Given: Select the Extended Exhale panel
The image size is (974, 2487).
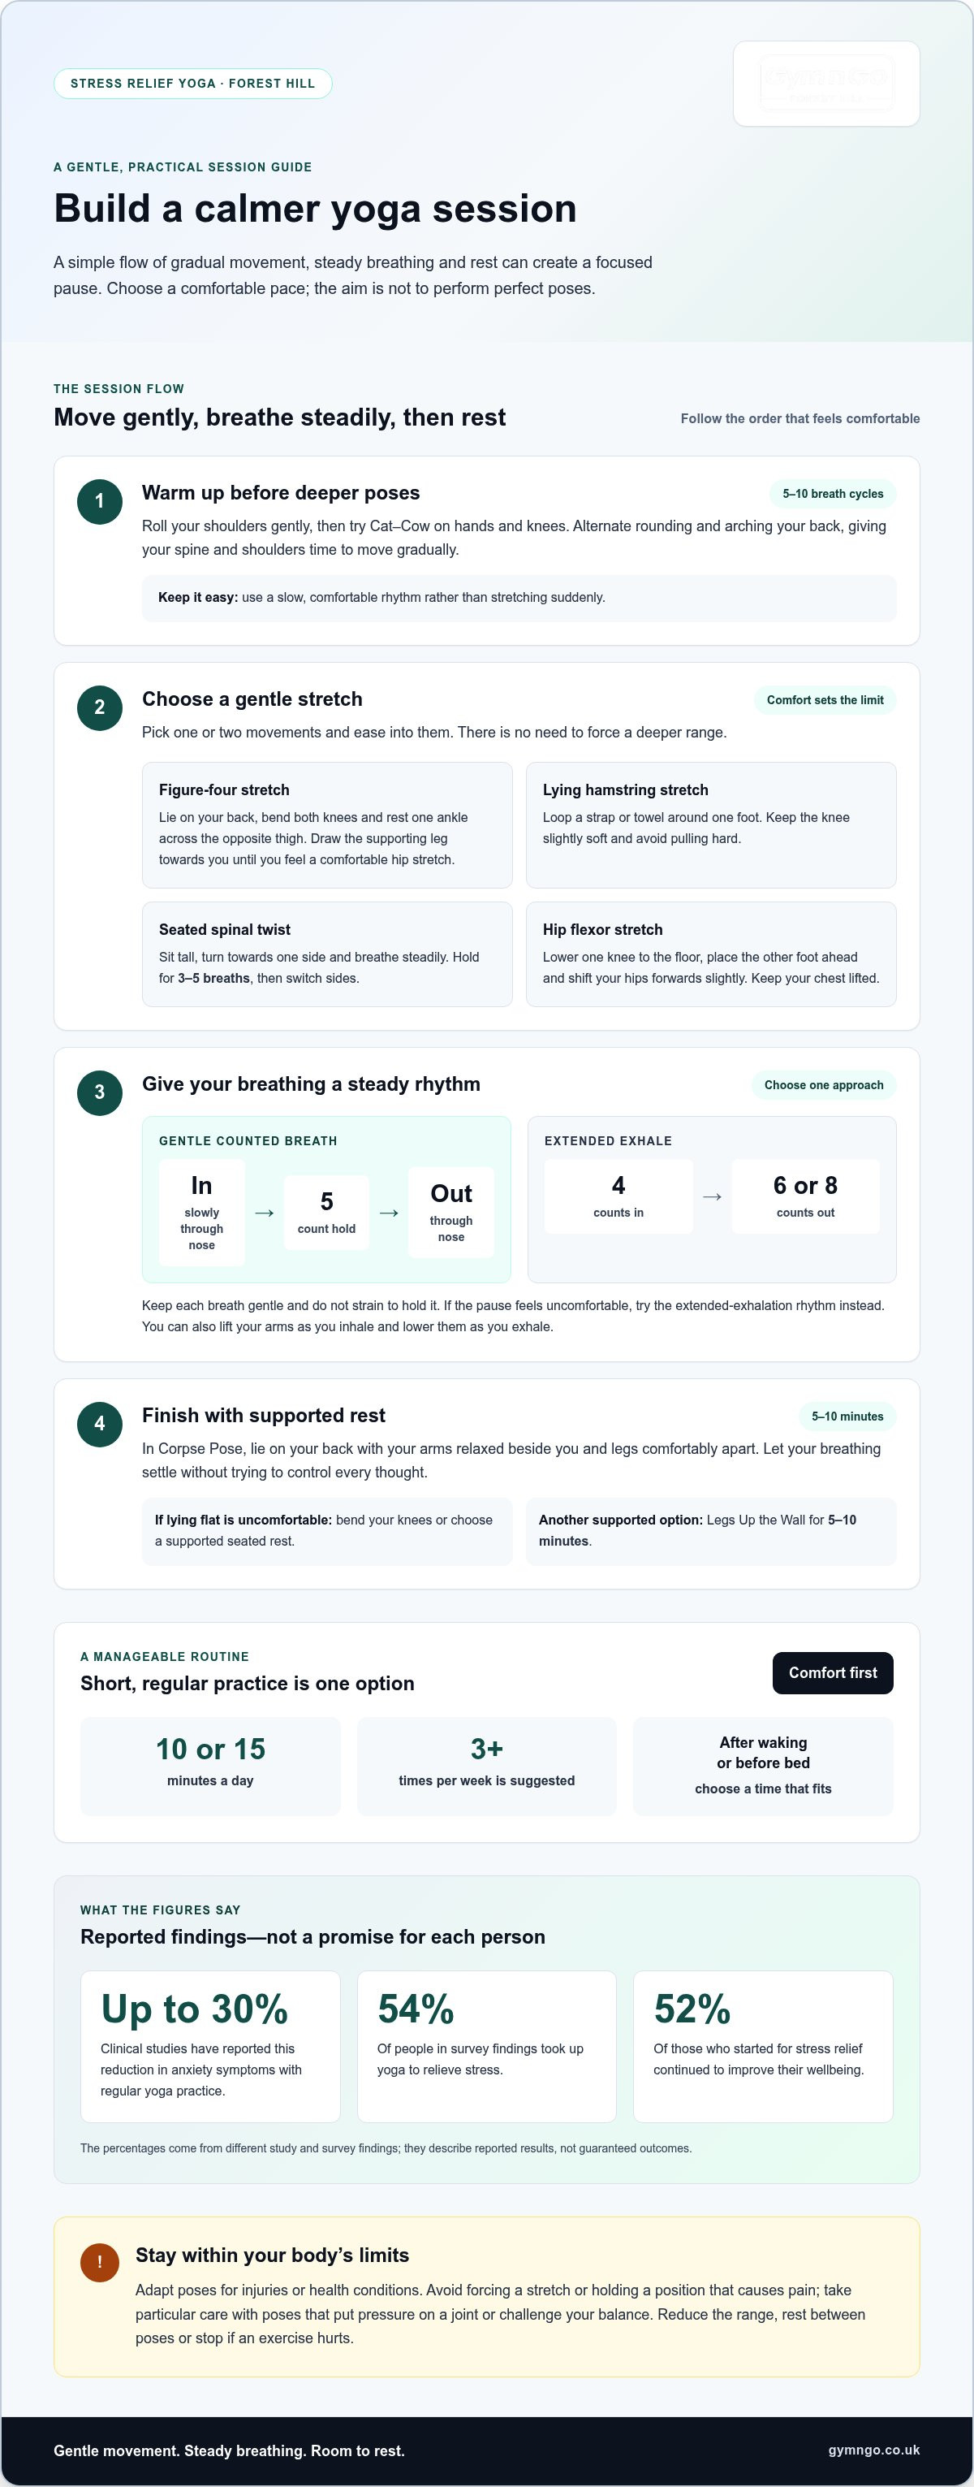Looking at the screenshot, I should click(x=712, y=1199).
